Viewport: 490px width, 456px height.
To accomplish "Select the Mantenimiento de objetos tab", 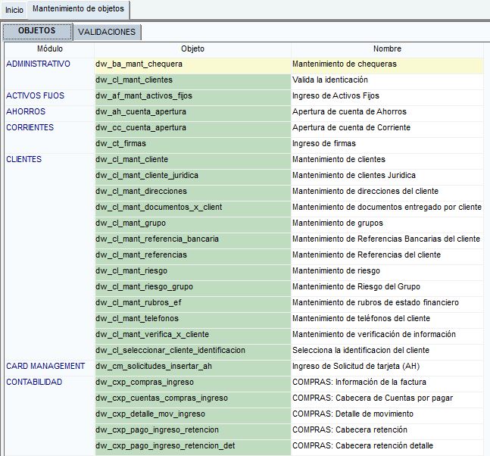I will tap(78, 9).
